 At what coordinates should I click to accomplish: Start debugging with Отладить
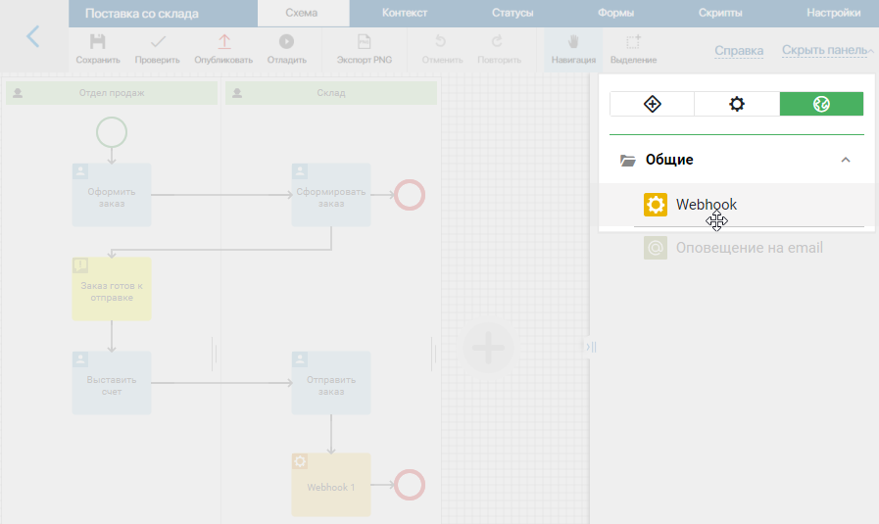[286, 49]
